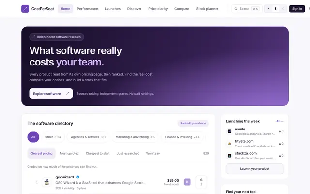Click the gscwizard rank number 1
Viewport: 310px width, 194px height.
tap(37, 182)
